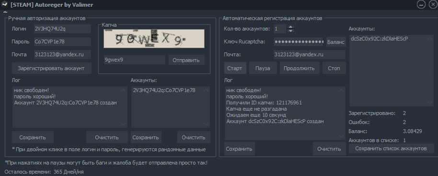Viewport: 438px width, 176px height.
Task: Click log line 'Ожидаем еще 10 секунд'
Action: [256, 115]
